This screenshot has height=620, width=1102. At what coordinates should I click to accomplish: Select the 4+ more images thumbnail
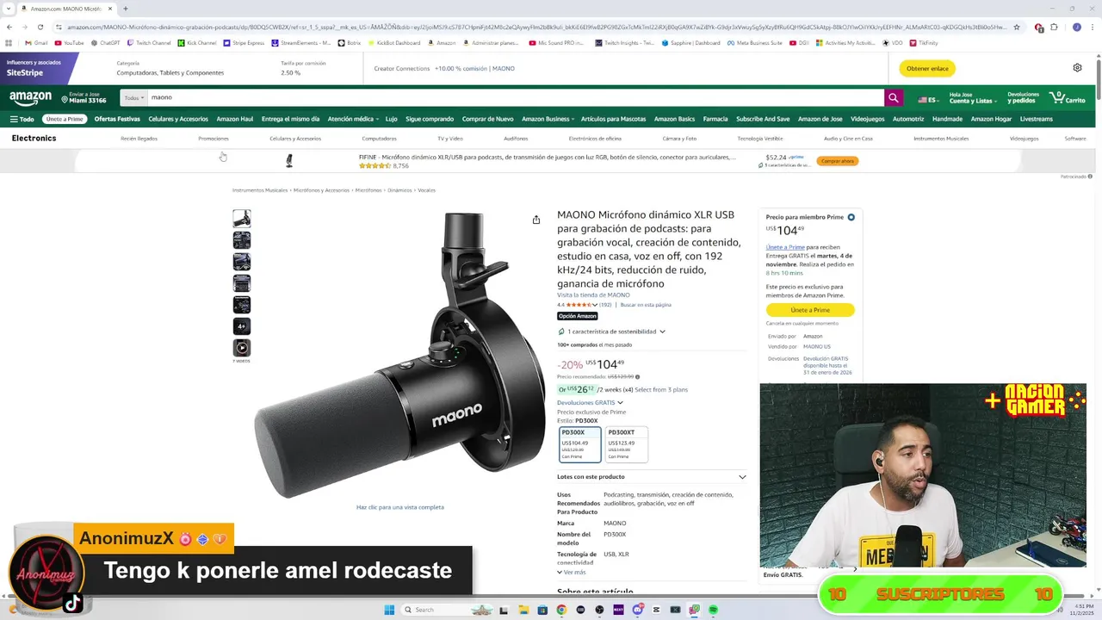242,326
